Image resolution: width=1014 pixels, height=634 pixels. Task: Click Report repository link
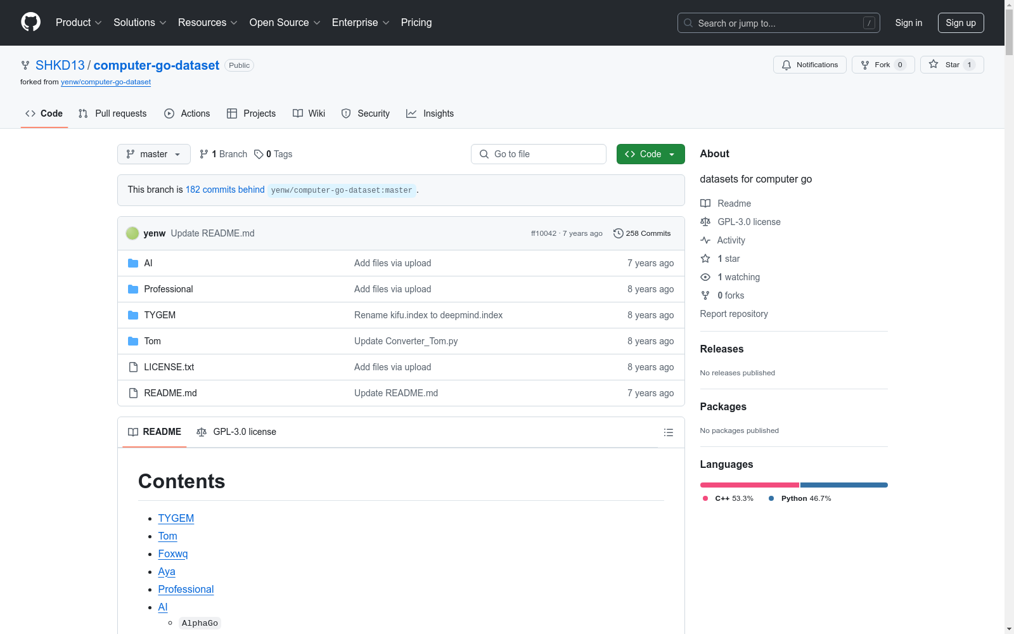coord(734,314)
